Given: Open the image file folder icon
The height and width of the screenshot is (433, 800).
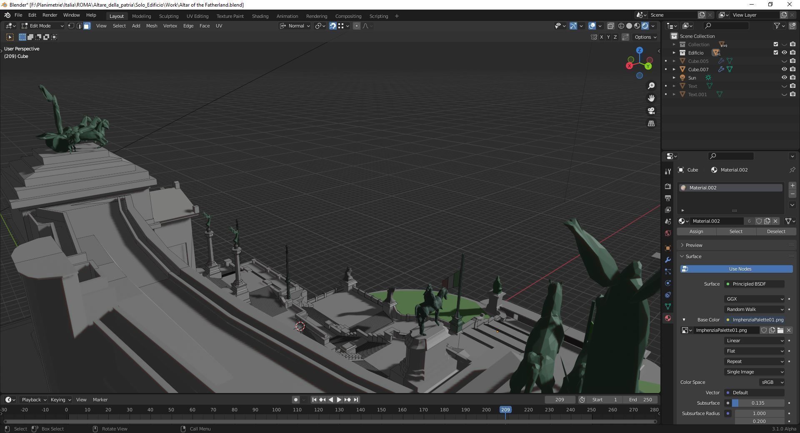Looking at the screenshot, I should pos(780,330).
